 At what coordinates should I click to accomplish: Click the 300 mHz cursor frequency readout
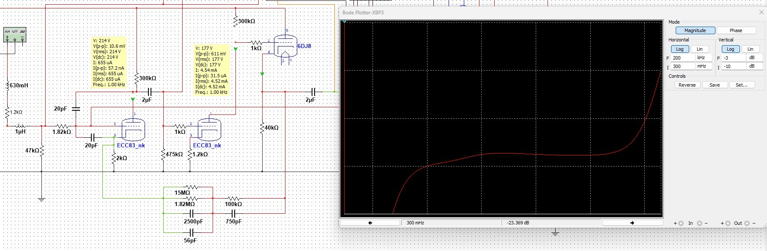point(451,223)
